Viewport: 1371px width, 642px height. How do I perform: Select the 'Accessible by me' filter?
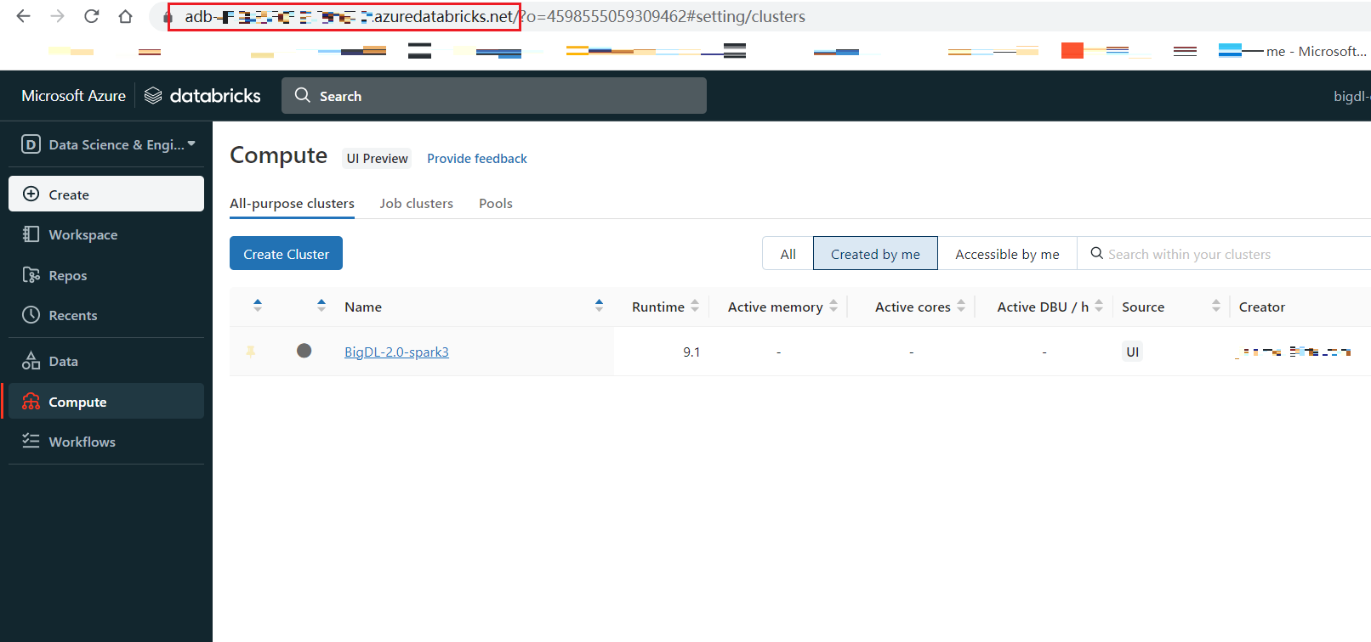(x=1007, y=254)
